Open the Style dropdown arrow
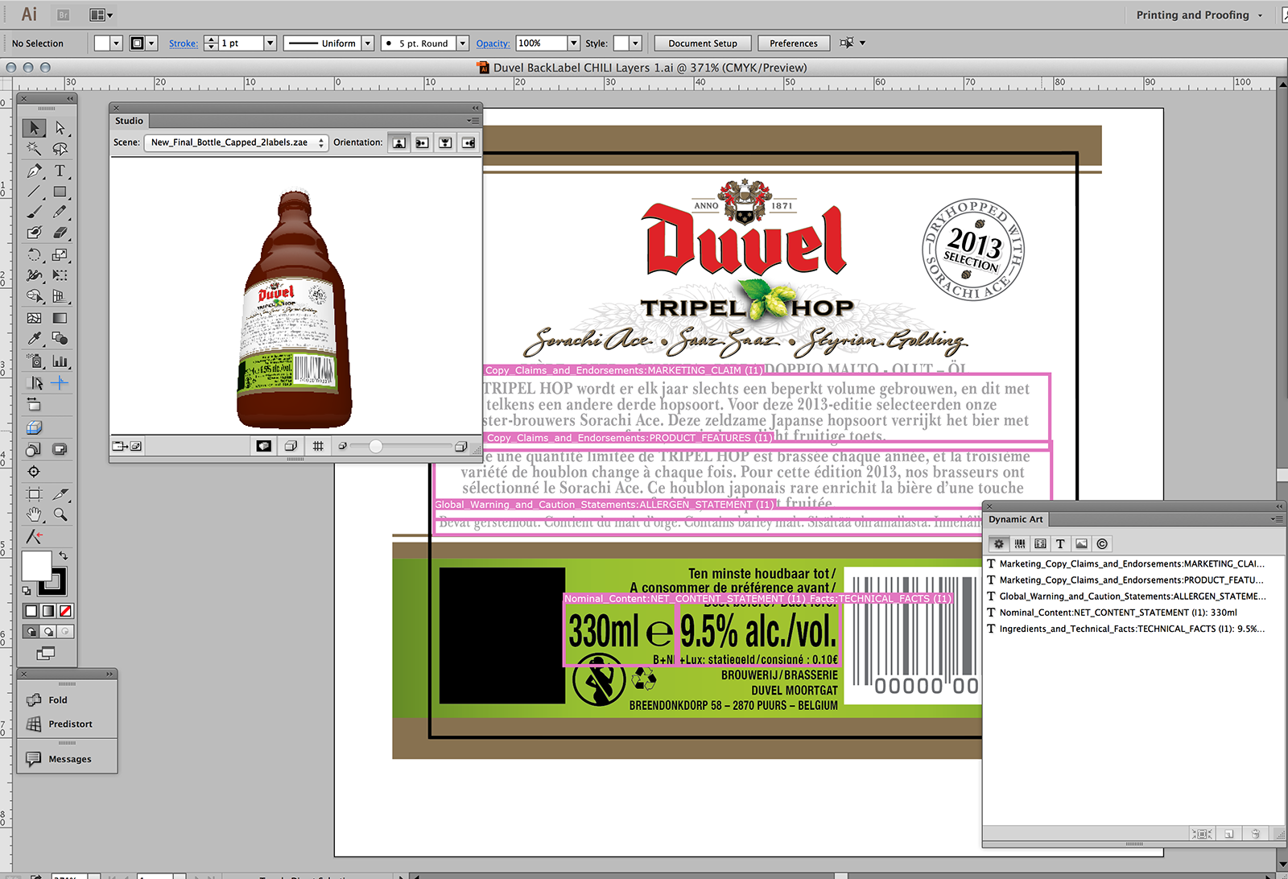This screenshot has height=879, width=1288. pyautogui.click(x=636, y=43)
